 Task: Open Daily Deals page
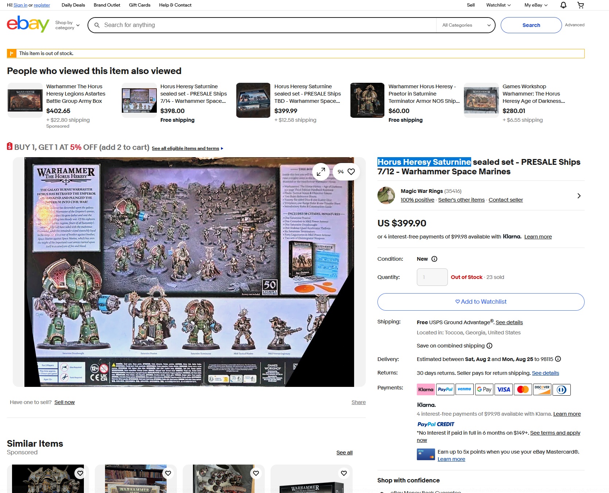point(73,5)
